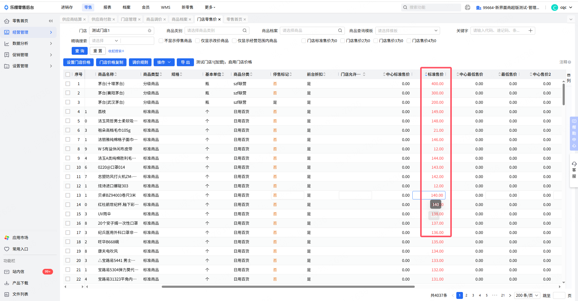Viewport: 578px width, 301px height.
Task: Close the 供应商结算 tab
Action: click(x=85, y=20)
